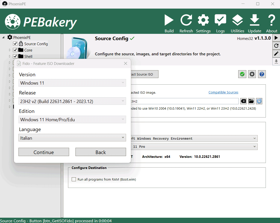Open Settings gear in header
Image resolution: width=280 pixels, height=223 pixels.
[x=203, y=20]
